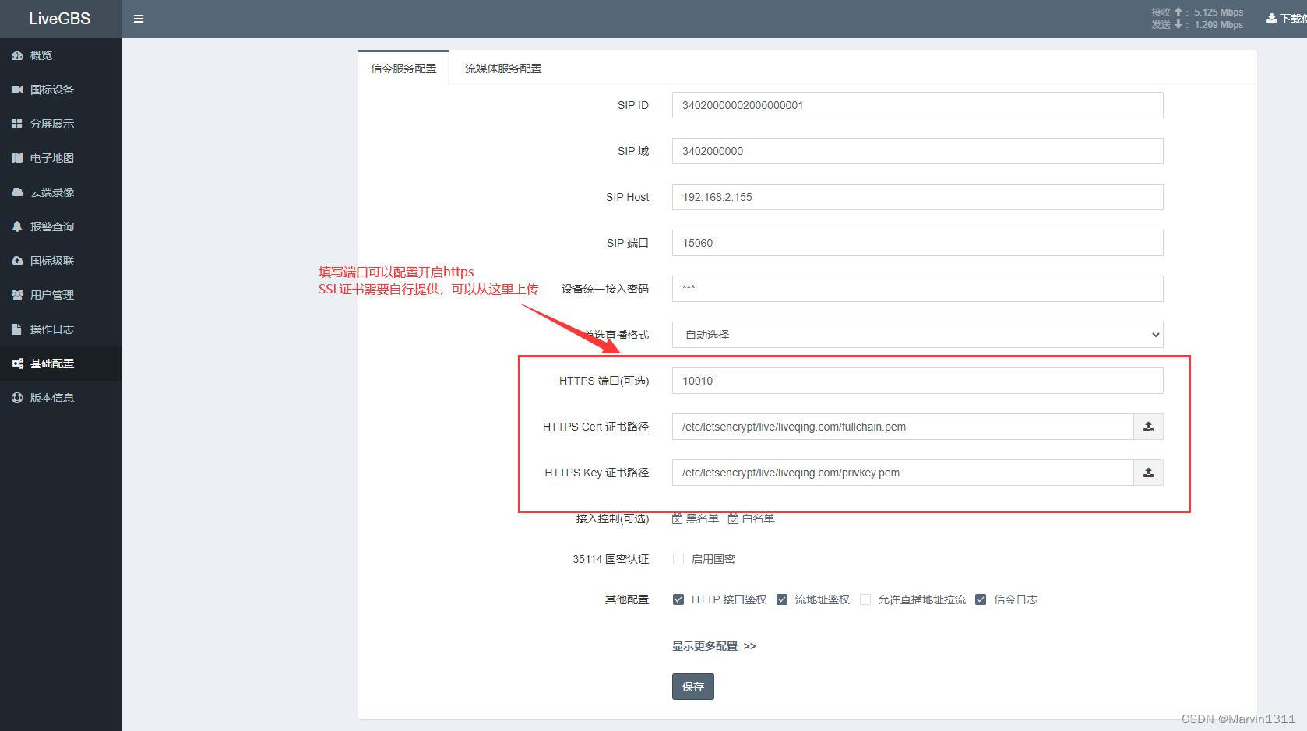Click the 报警查询 bell icon
Image resolution: width=1307 pixels, height=731 pixels.
tap(17, 227)
